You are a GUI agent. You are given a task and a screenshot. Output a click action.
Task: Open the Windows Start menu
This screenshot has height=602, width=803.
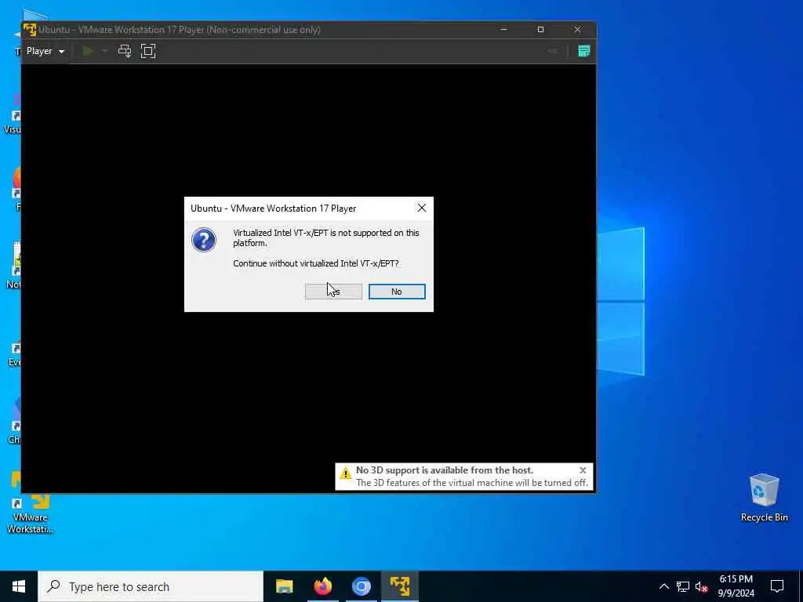[x=19, y=586]
